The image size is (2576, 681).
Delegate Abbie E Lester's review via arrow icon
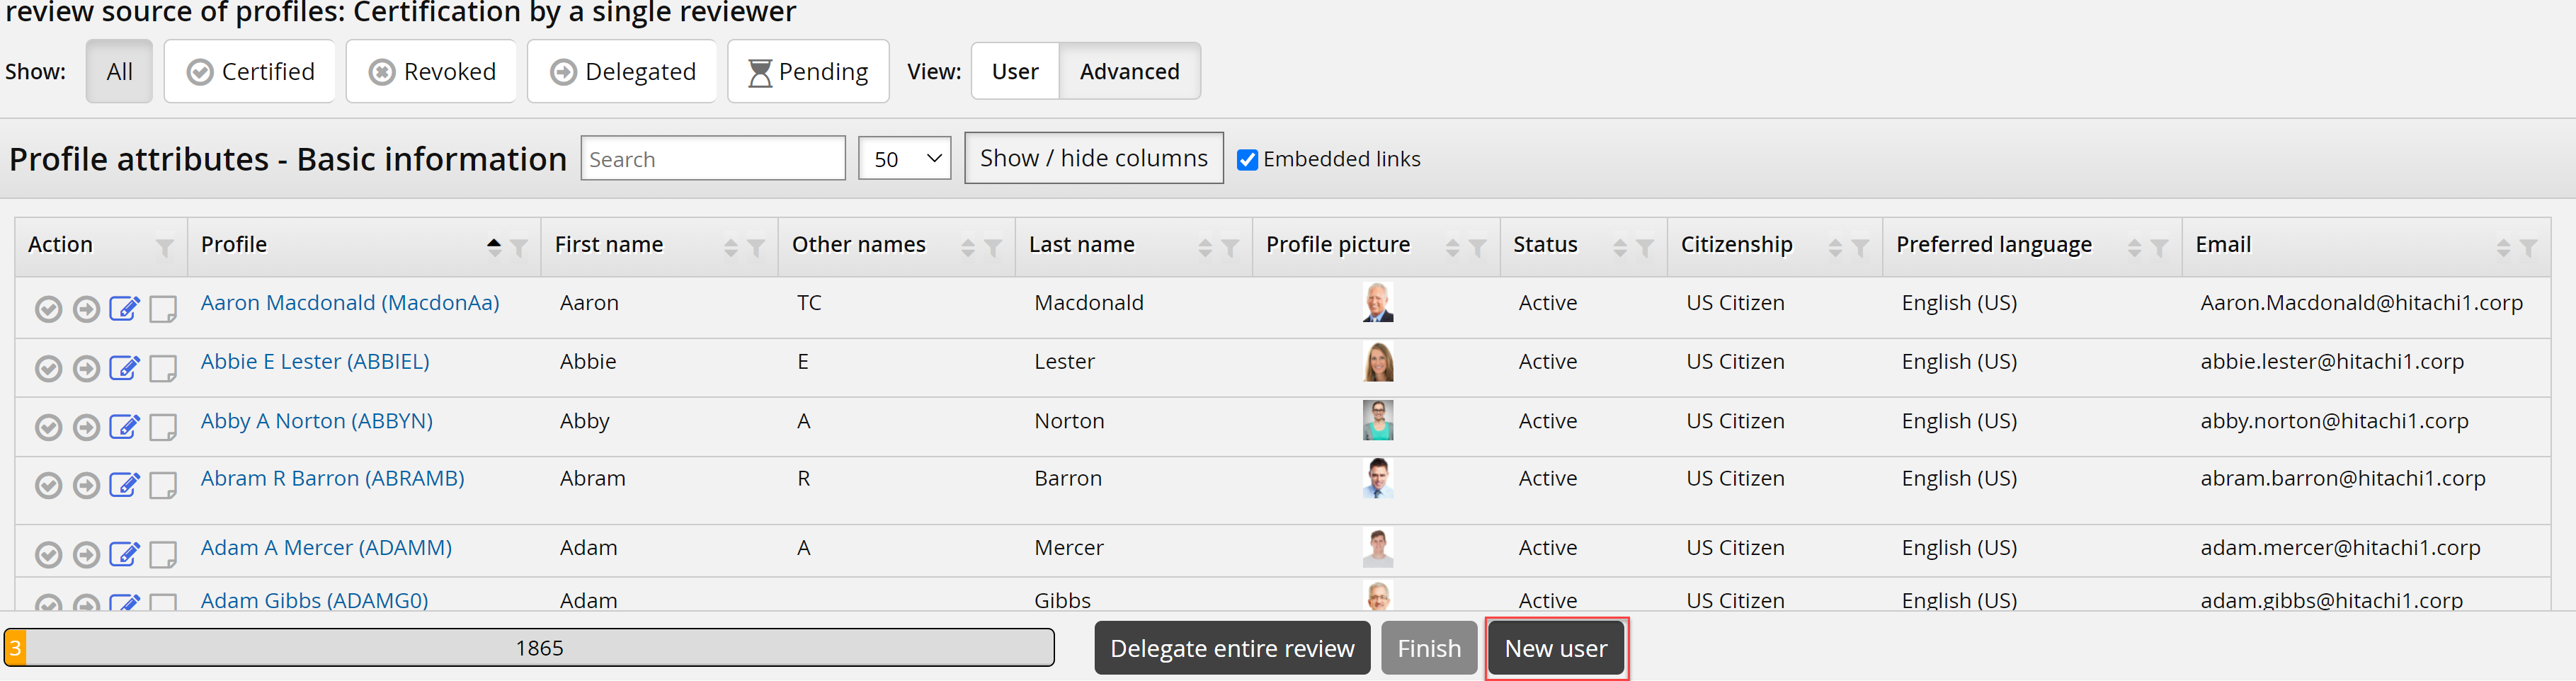86,368
